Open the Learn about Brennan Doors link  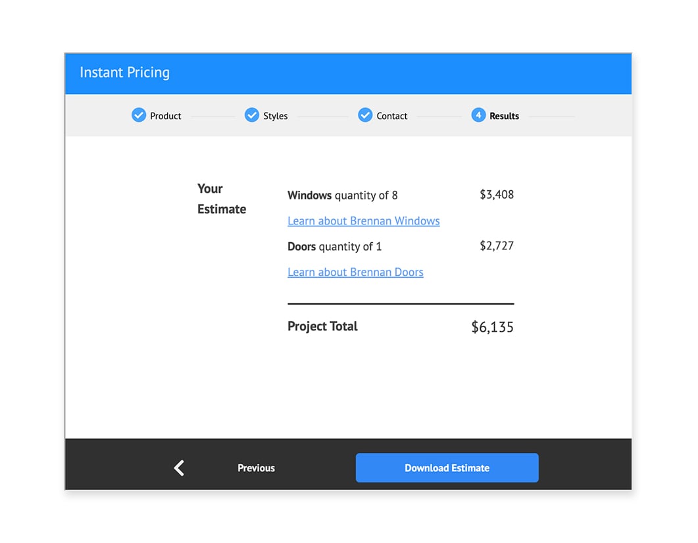coord(355,272)
